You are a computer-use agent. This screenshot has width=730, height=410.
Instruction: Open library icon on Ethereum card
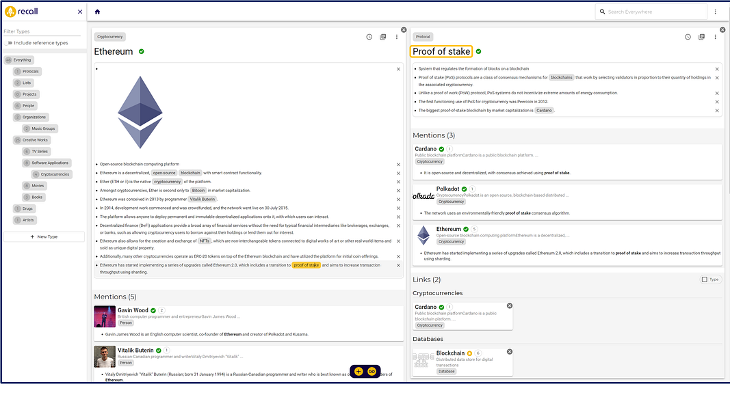pos(382,37)
